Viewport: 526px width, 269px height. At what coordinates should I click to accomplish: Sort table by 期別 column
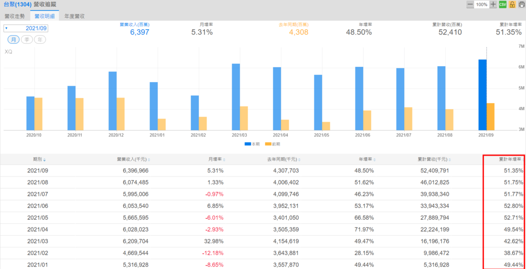(39, 160)
